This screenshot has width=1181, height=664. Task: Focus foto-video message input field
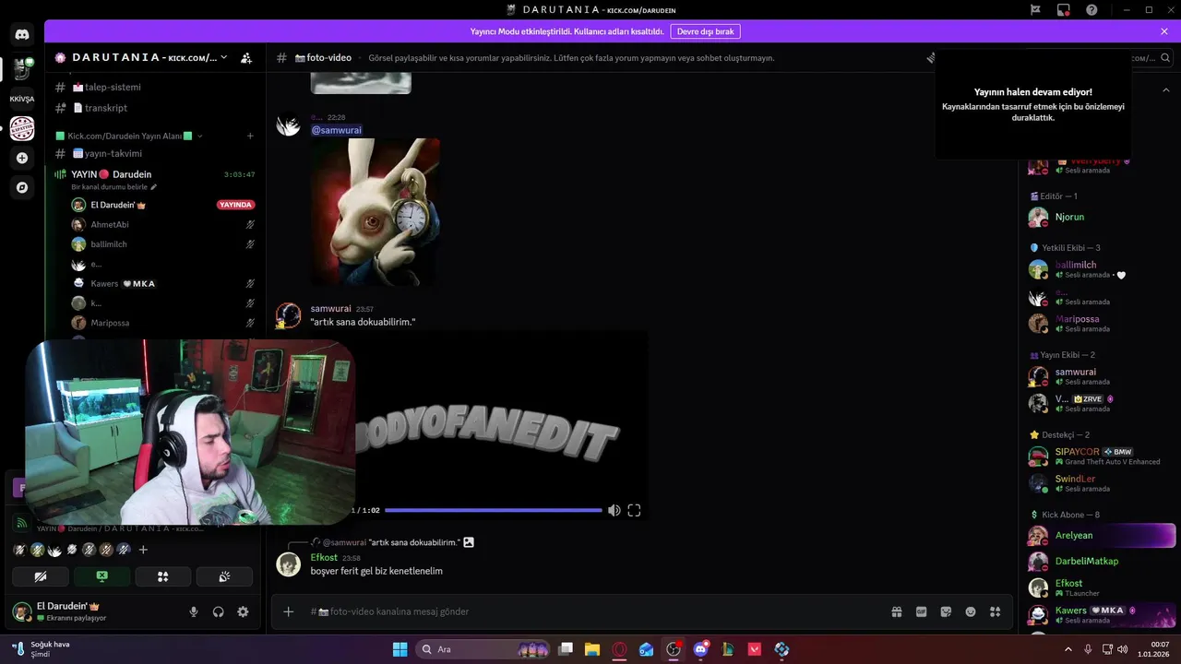click(590, 611)
